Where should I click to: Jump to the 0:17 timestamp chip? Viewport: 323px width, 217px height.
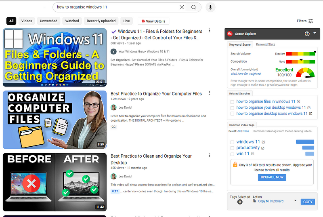click(x=115, y=191)
